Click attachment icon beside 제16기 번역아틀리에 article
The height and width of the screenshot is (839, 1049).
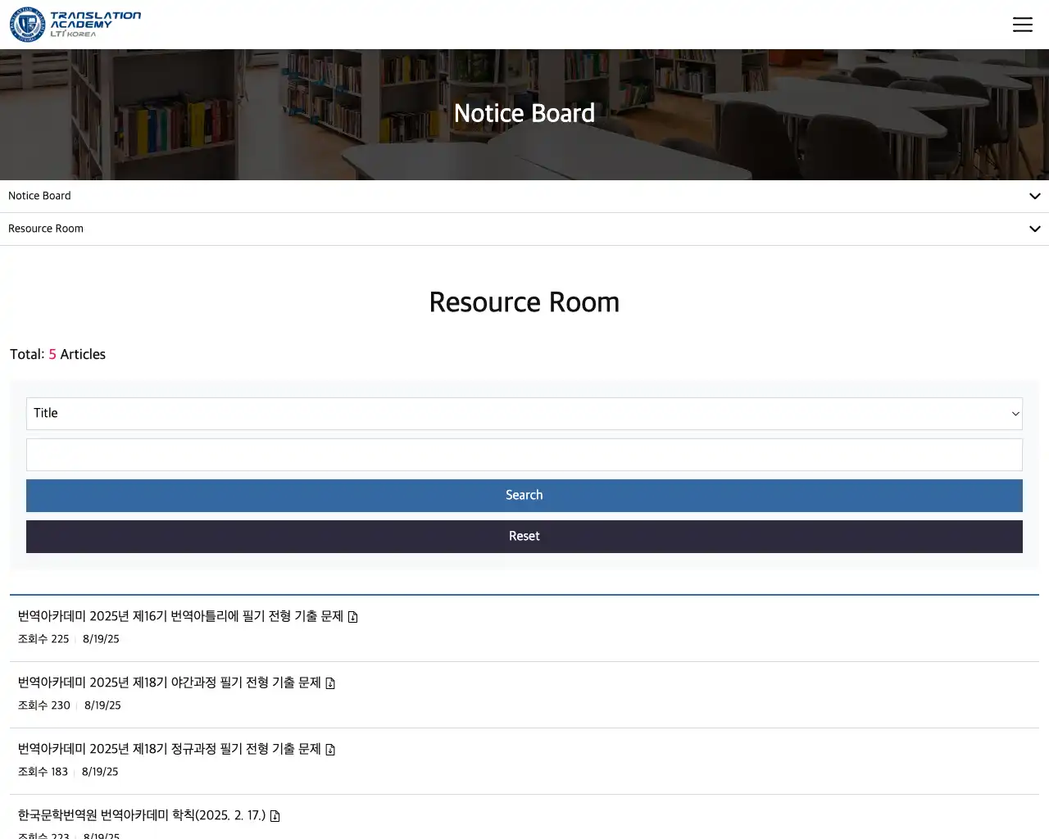pyautogui.click(x=353, y=617)
